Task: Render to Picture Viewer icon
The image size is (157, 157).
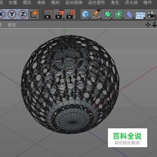Action: pyautogui.click(x=60, y=14)
